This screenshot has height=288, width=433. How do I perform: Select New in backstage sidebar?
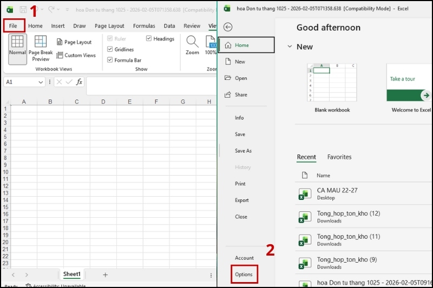[247, 62]
